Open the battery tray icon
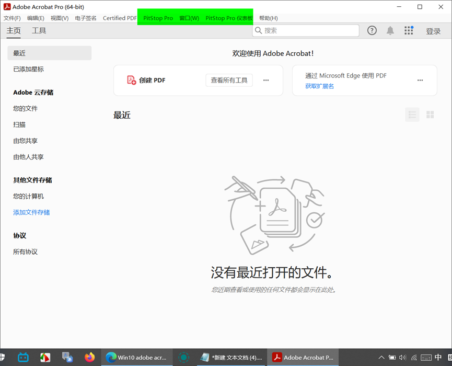The image size is (452, 366). click(392, 358)
